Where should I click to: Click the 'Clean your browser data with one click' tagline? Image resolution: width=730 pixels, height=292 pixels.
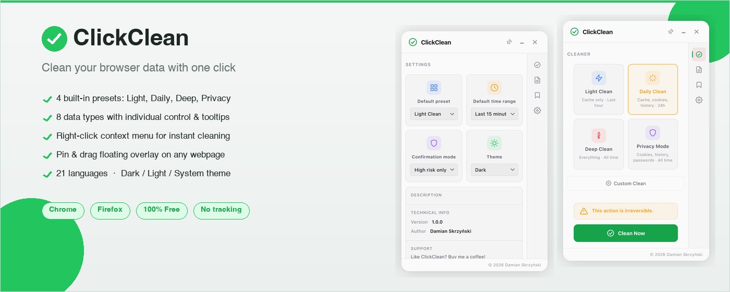coord(139,68)
